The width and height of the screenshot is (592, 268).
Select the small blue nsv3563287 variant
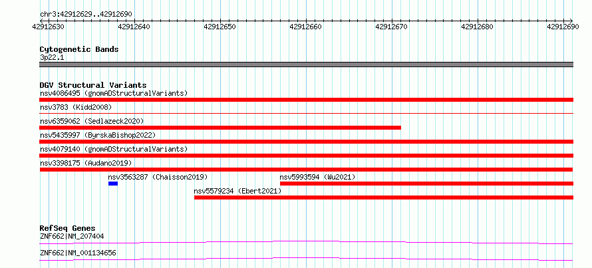[113, 184]
